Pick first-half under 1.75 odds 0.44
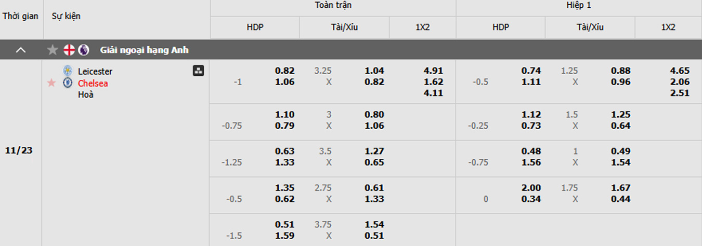This screenshot has height=246, width=702. (x=621, y=199)
